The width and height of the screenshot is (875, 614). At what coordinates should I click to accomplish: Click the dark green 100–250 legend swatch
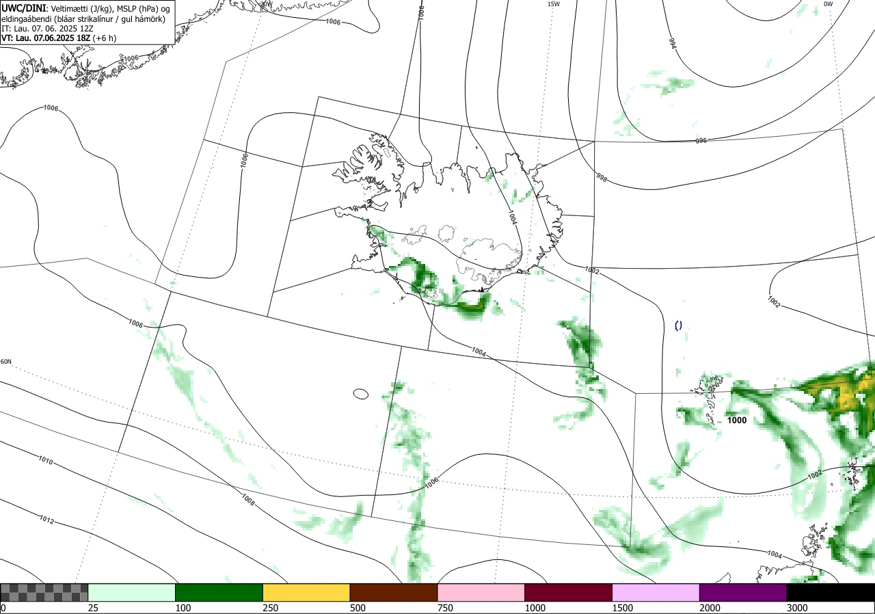click(219, 592)
